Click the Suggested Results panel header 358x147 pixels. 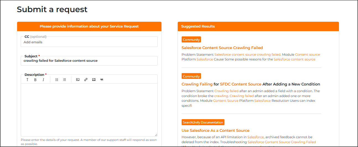click(x=258, y=26)
